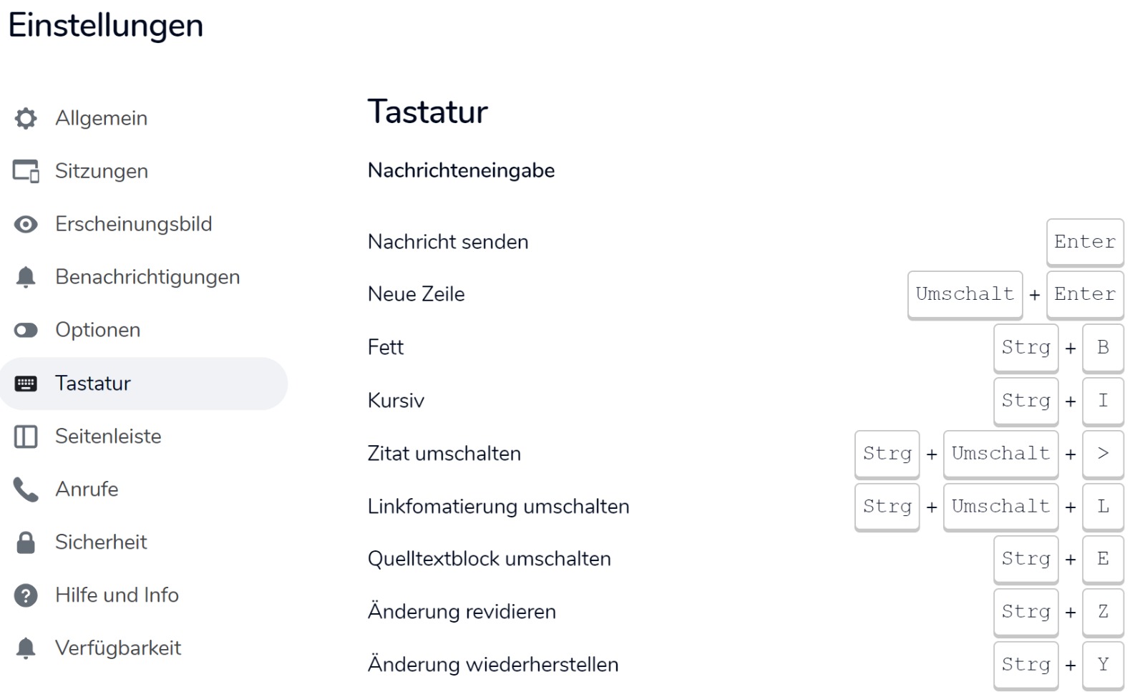Switch to the Sicherheit settings tab

click(x=101, y=542)
